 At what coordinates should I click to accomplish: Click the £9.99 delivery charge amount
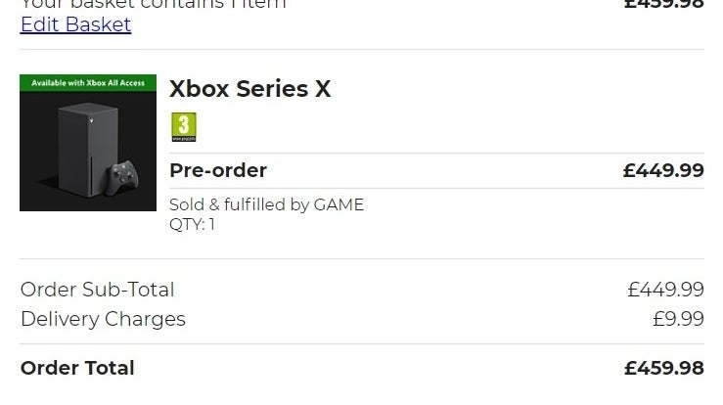(678, 319)
